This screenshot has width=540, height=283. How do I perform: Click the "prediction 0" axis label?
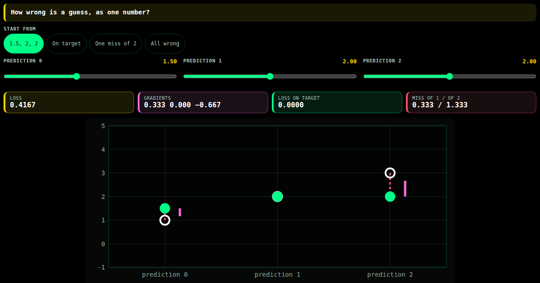tap(165, 274)
